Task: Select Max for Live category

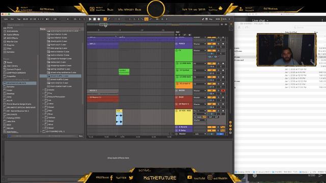Action: click(12, 42)
